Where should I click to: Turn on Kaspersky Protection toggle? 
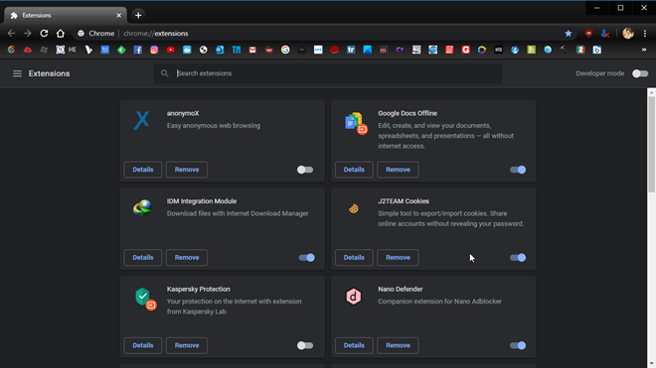tap(305, 345)
